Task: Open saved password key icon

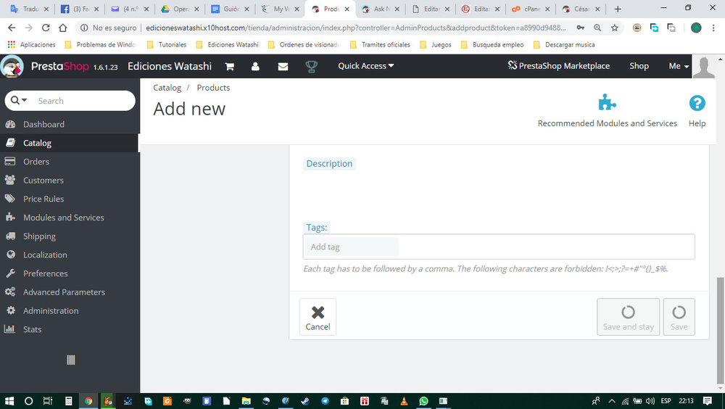Action: 580,28
